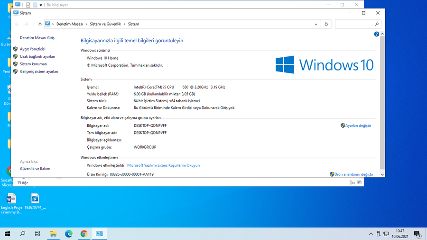The width and height of the screenshot is (427, 240).
Task: Launch Microsoft Edge from taskbar
Action: (x=69, y=234)
